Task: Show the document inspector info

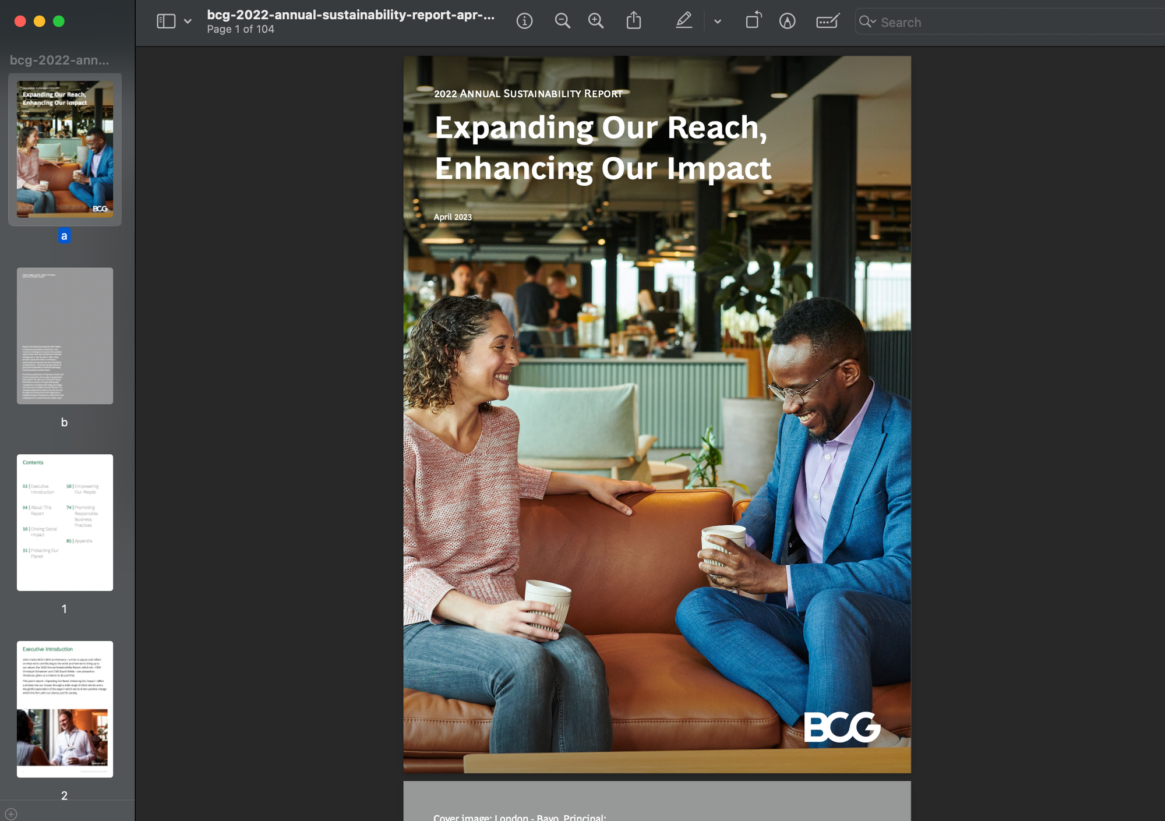Action: click(x=524, y=22)
